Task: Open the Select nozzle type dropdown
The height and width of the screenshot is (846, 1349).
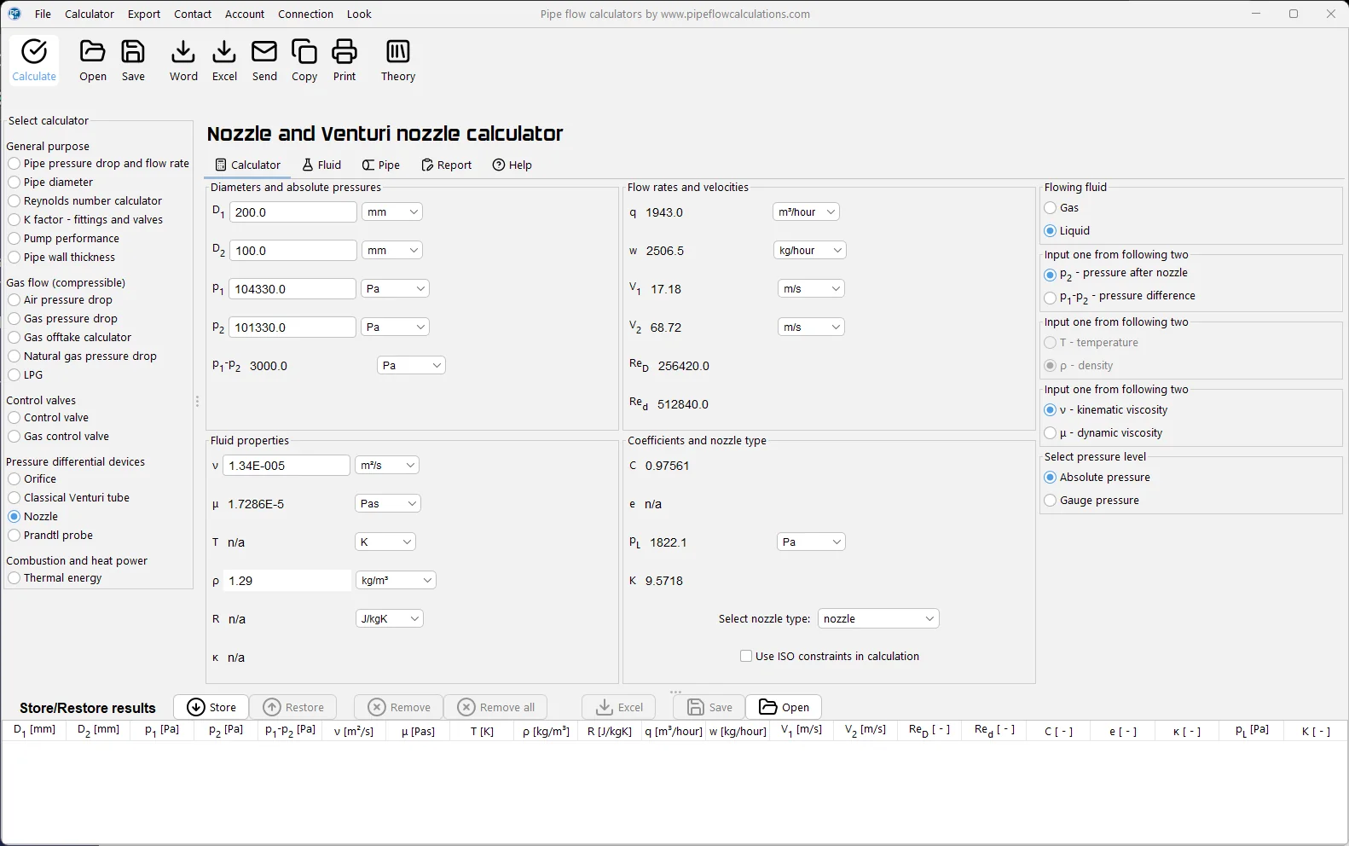Action: click(x=878, y=618)
